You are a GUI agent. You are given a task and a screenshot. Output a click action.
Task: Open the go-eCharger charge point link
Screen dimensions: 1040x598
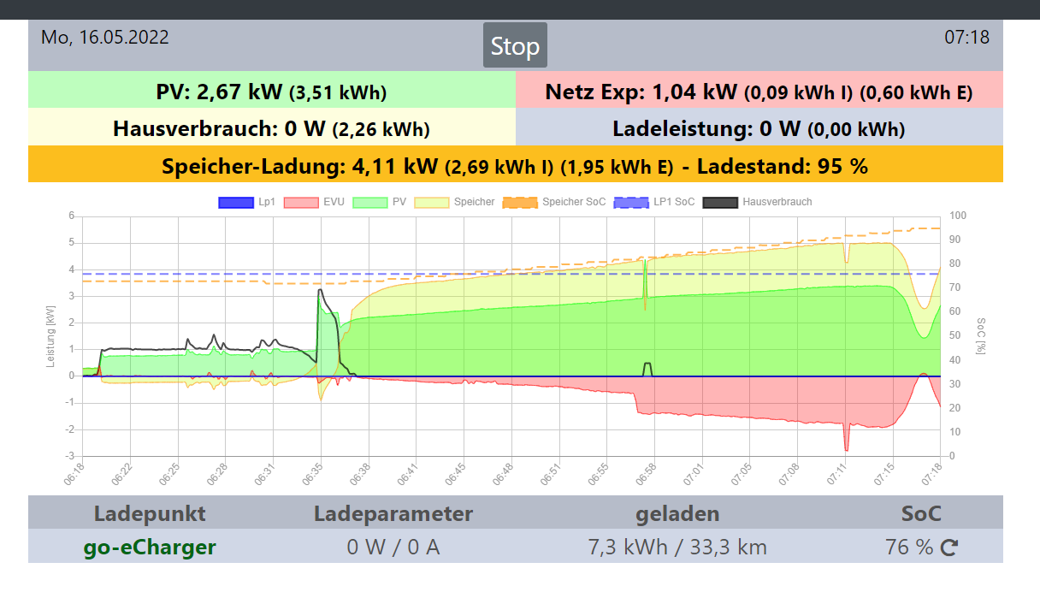[x=150, y=547]
